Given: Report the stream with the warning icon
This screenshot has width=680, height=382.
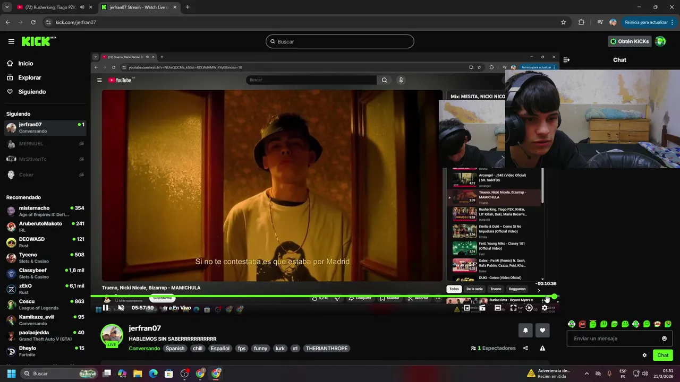Looking at the screenshot, I should [x=542, y=348].
